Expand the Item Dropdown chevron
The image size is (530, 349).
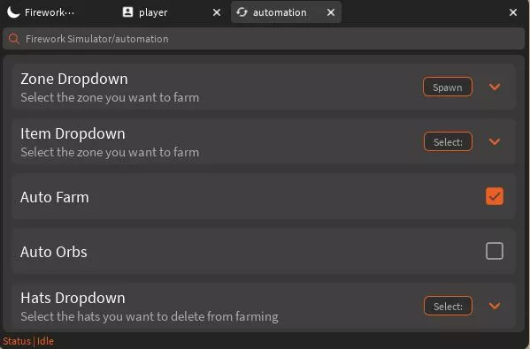(495, 141)
